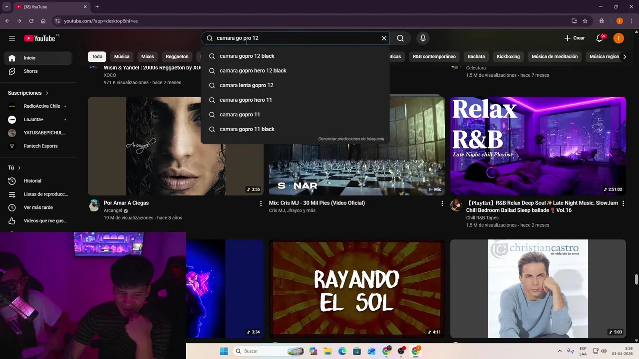Open Fantech Esports channel subscription
The width and height of the screenshot is (639, 359).
tap(38, 146)
